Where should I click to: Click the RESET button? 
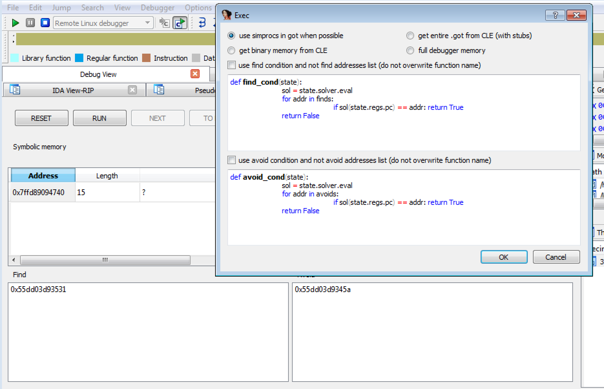click(41, 118)
